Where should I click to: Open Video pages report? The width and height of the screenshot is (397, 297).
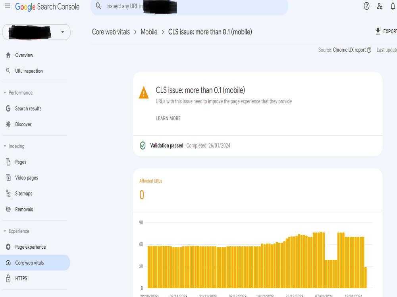click(27, 178)
